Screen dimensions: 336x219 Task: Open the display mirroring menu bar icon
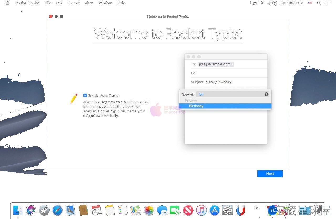pos(254,3)
